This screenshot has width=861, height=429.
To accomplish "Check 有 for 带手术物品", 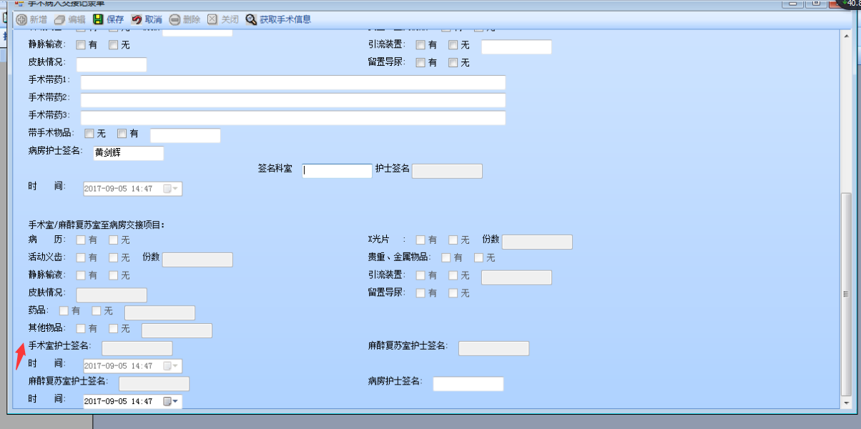I will [122, 133].
